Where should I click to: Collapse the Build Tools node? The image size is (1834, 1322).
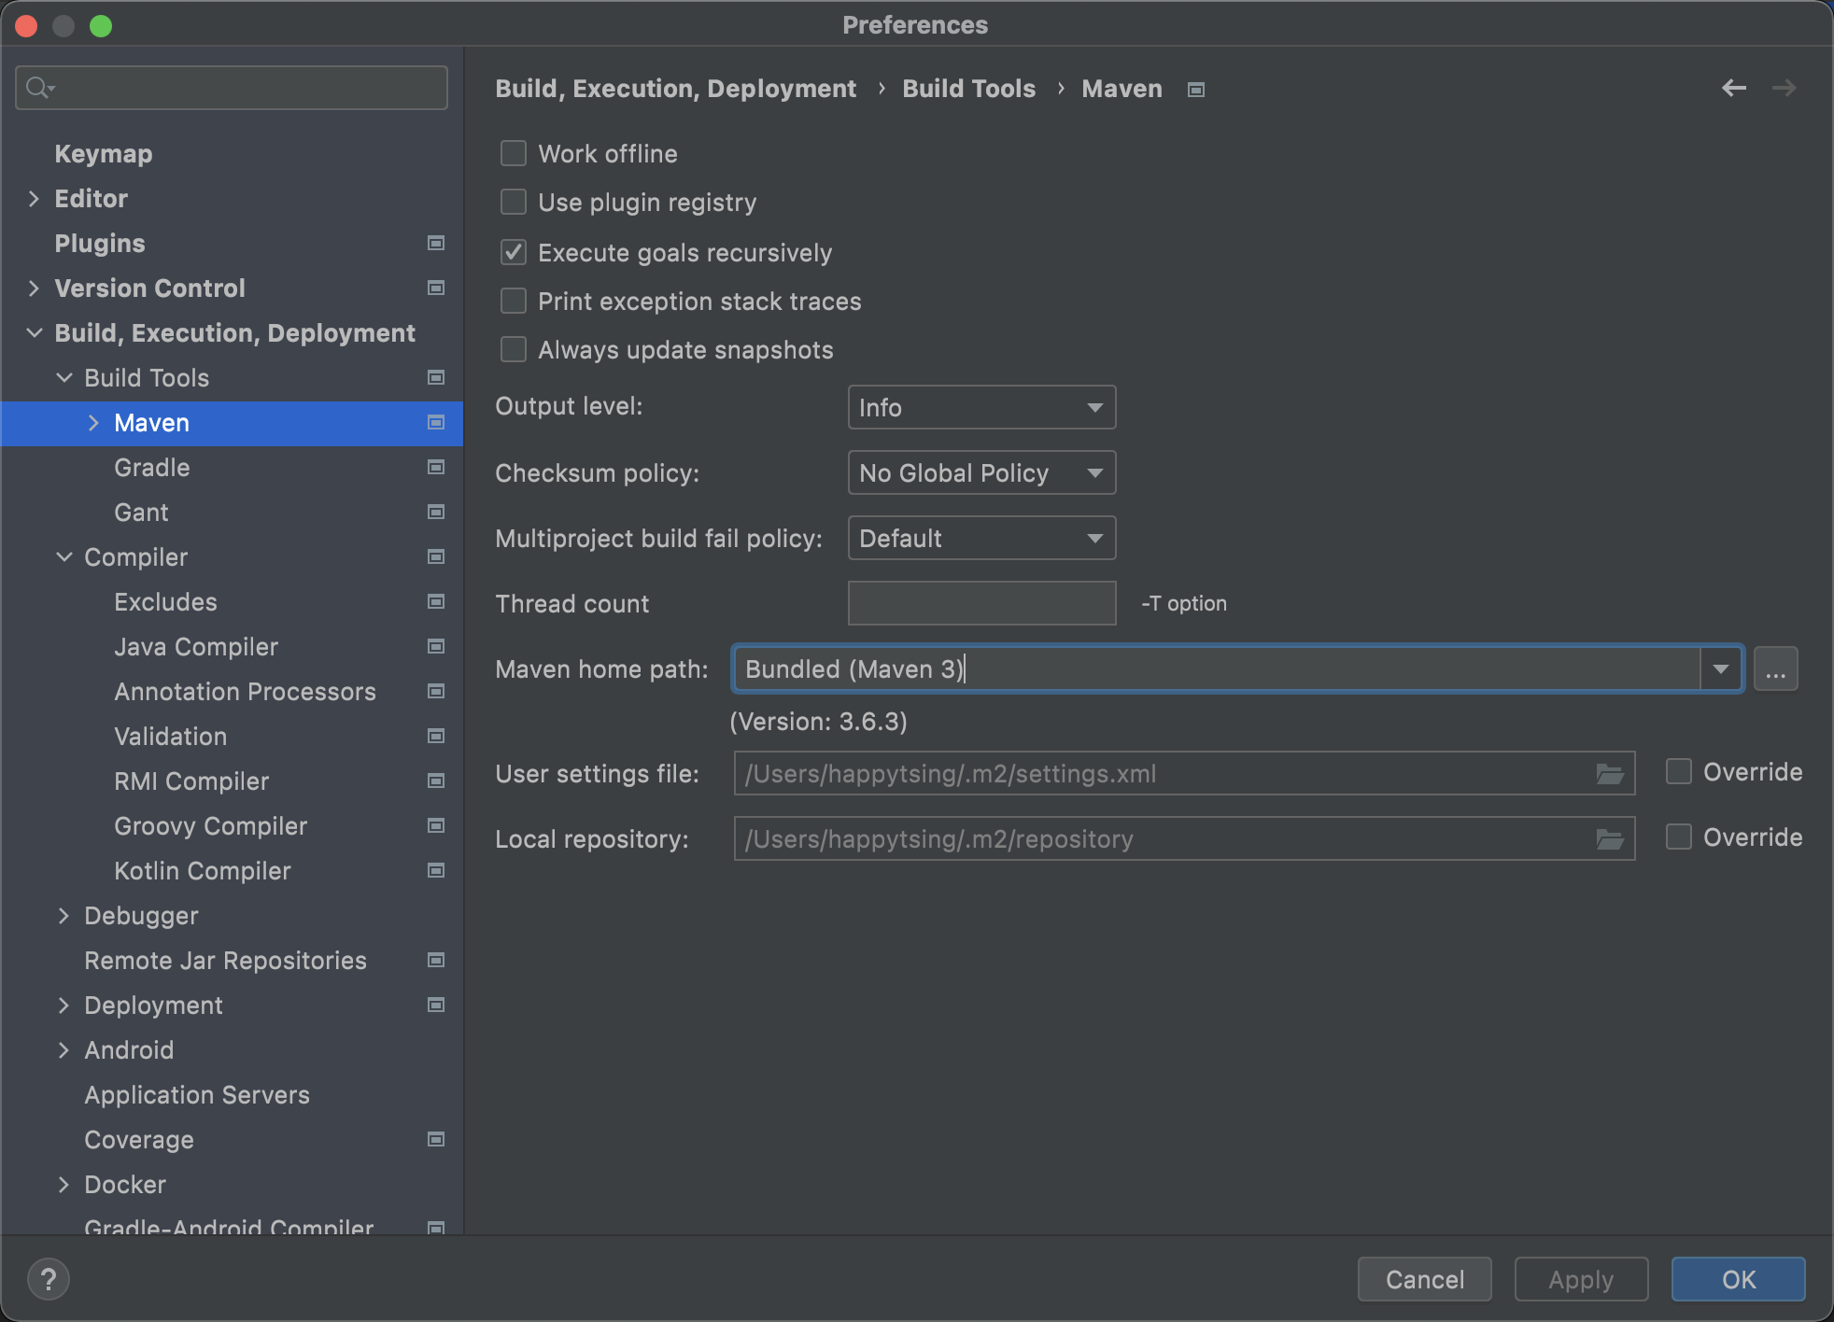point(64,378)
